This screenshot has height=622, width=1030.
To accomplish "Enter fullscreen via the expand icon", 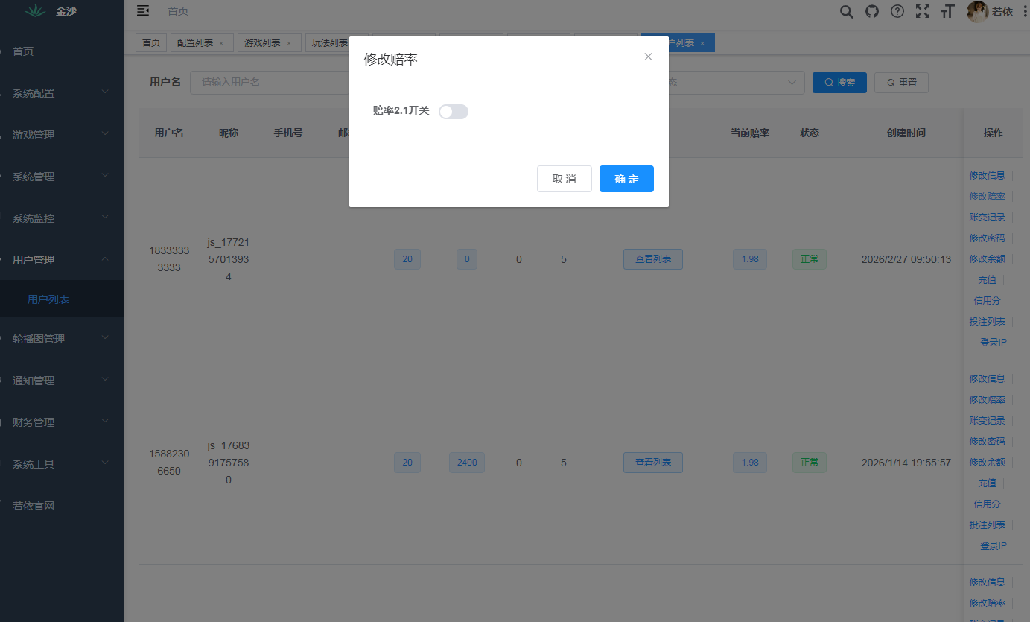I will pyautogui.click(x=922, y=11).
